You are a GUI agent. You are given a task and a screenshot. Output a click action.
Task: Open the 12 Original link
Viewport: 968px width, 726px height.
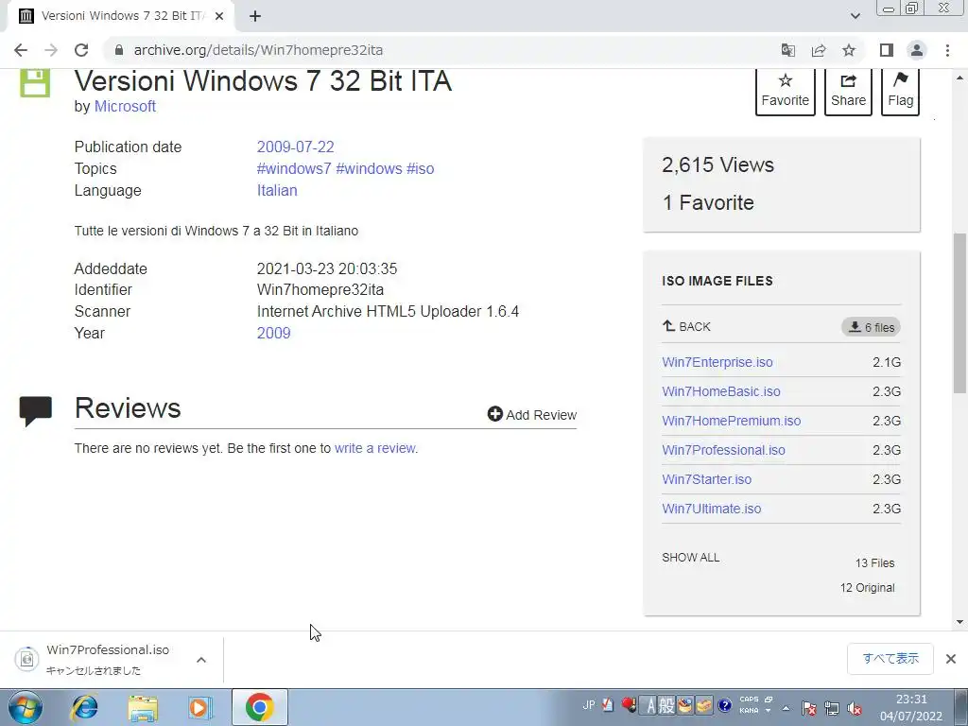point(868,588)
